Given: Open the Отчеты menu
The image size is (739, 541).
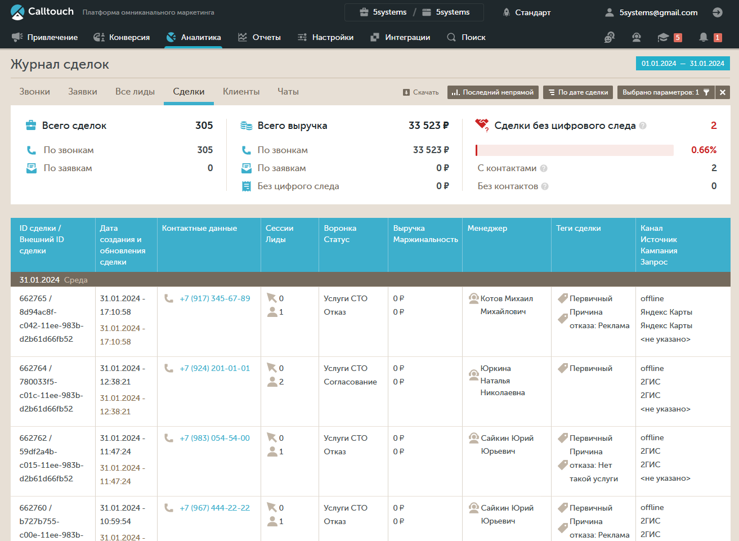Looking at the screenshot, I should (x=259, y=37).
